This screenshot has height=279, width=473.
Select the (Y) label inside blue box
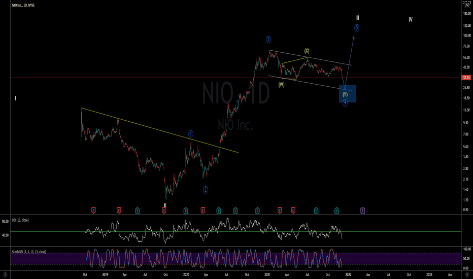345,94
